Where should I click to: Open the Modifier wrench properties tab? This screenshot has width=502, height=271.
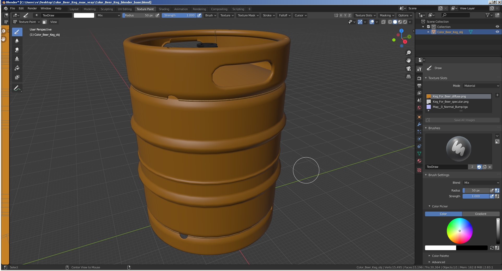[x=419, y=124]
